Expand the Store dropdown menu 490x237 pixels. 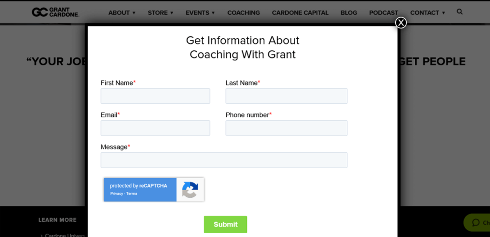pos(161,13)
